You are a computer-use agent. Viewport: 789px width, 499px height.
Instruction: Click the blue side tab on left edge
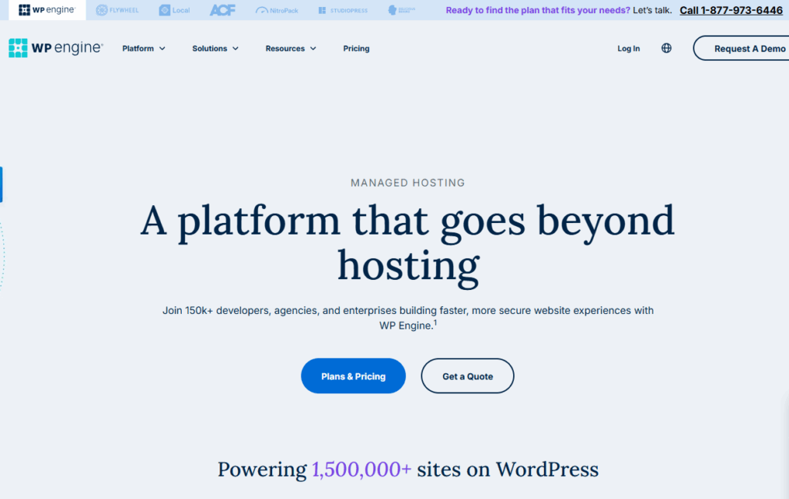coord(2,184)
